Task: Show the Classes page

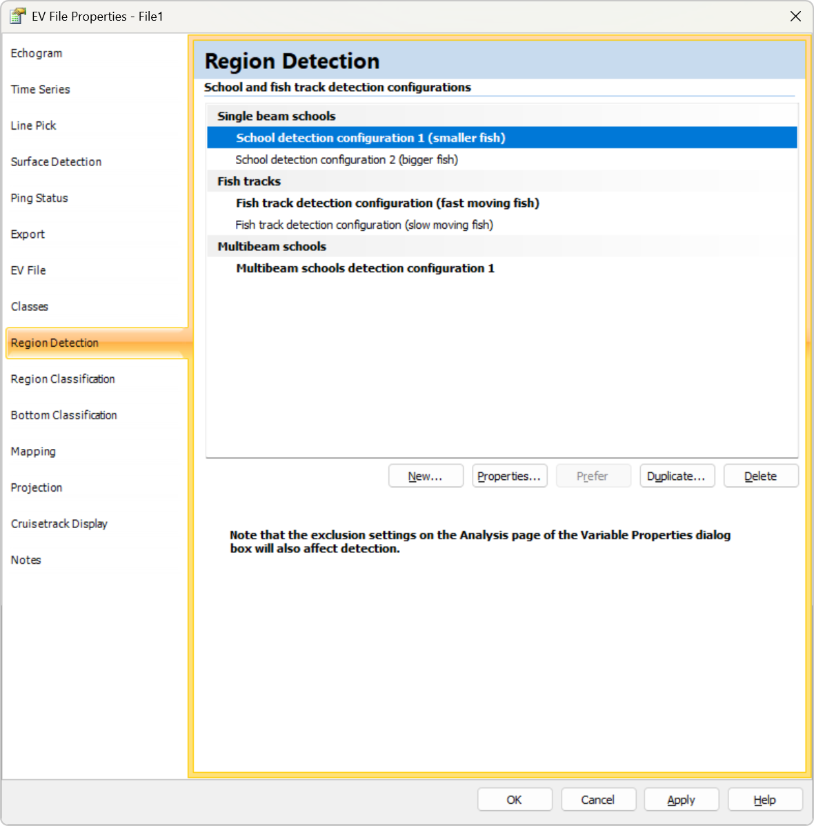Action: (x=30, y=307)
